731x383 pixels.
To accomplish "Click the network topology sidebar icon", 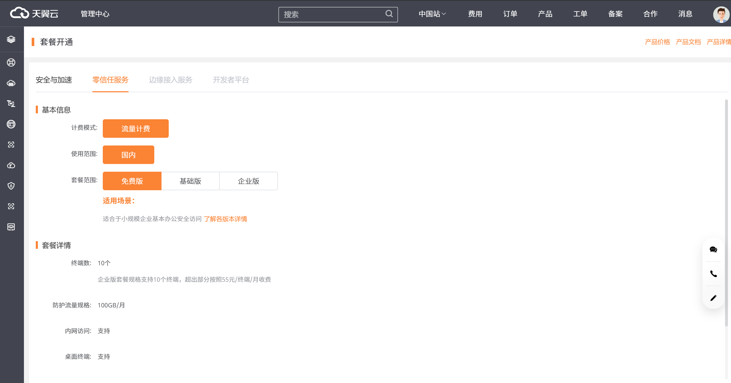I will [x=11, y=104].
